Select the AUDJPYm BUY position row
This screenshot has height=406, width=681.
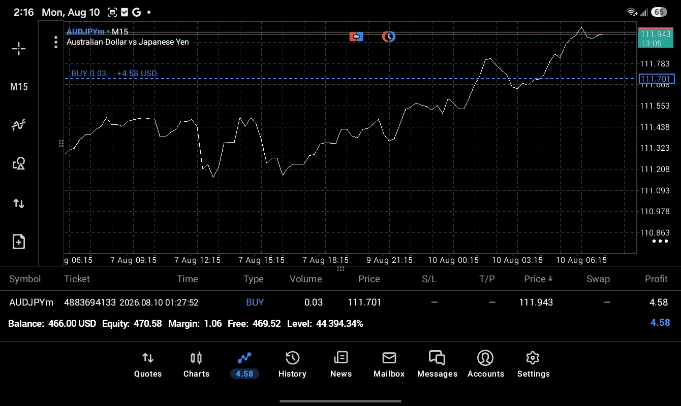(340, 302)
